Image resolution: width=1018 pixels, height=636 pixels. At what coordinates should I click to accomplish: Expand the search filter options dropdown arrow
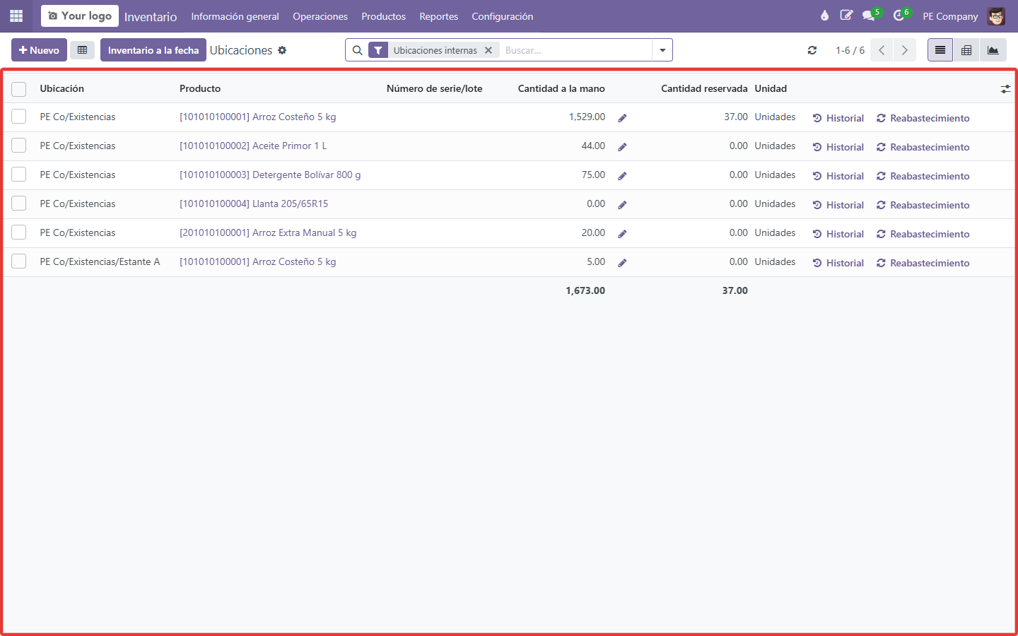pos(662,50)
